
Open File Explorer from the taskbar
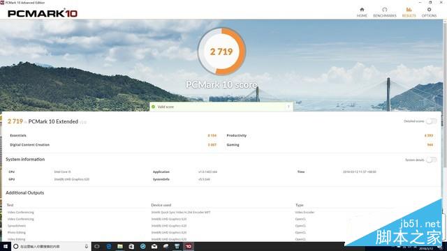point(120,246)
